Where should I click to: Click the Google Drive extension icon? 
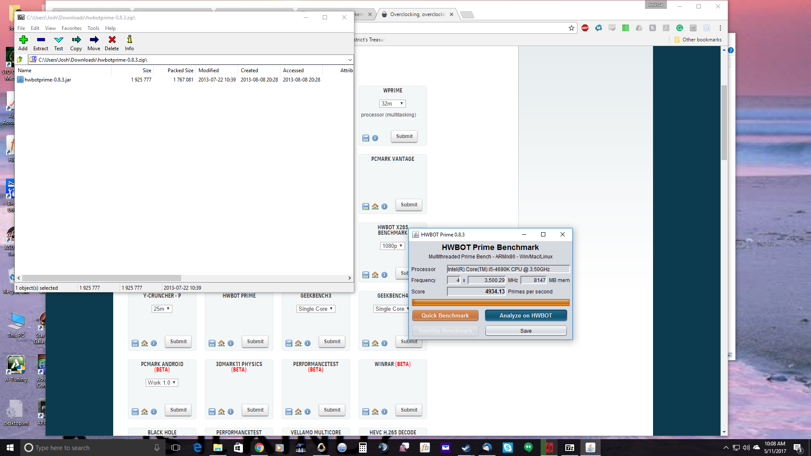coord(639,28)
